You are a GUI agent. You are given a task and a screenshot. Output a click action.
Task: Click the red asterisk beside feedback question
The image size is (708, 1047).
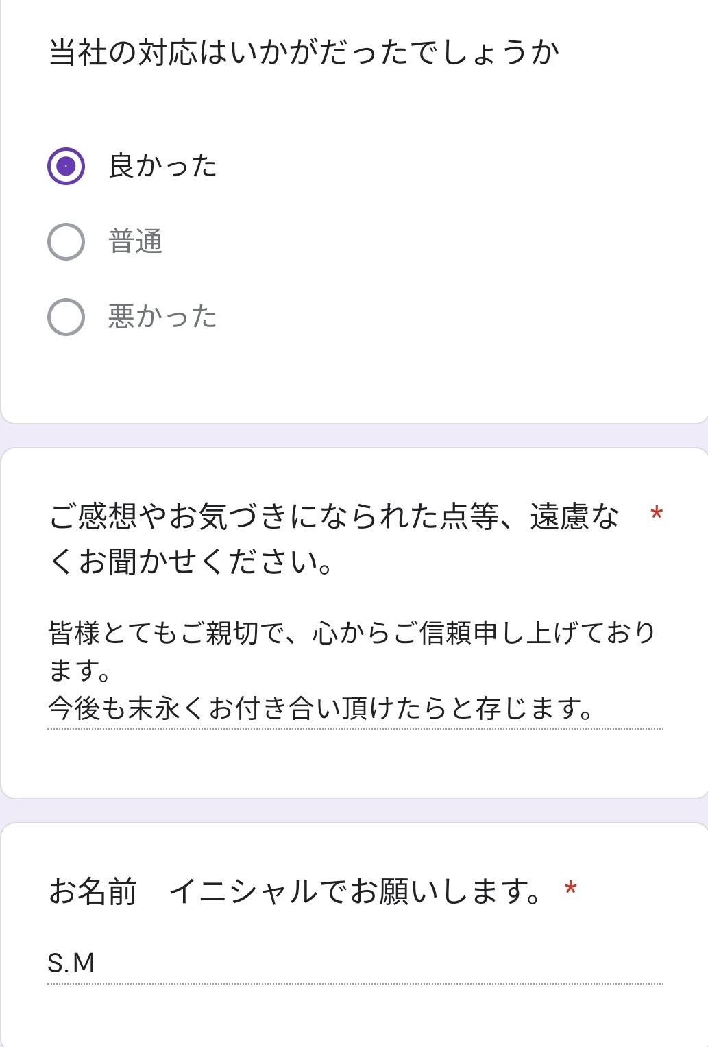click(656, 514)
